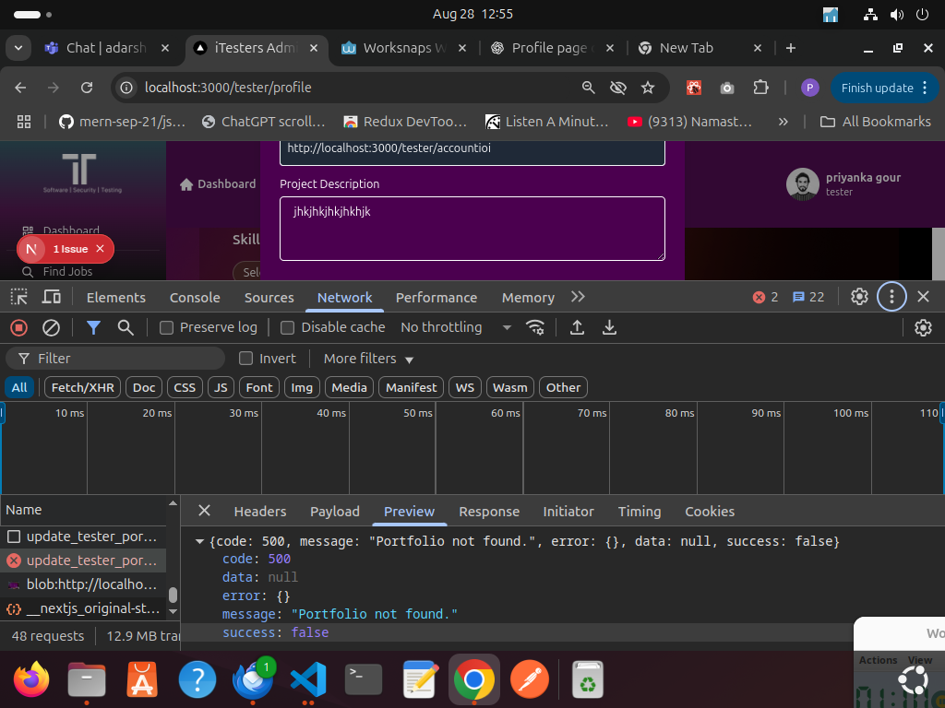This screenshot has height=708, width=945.
Task: Click the export HAR download icon
Action: coord(609,327)
